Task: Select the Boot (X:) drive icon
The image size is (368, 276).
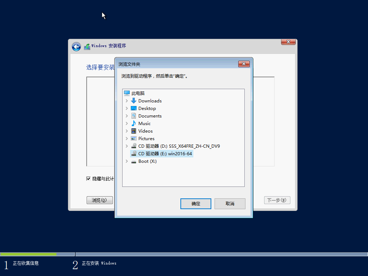Action: pyautogui.click(x=133, y=161)
